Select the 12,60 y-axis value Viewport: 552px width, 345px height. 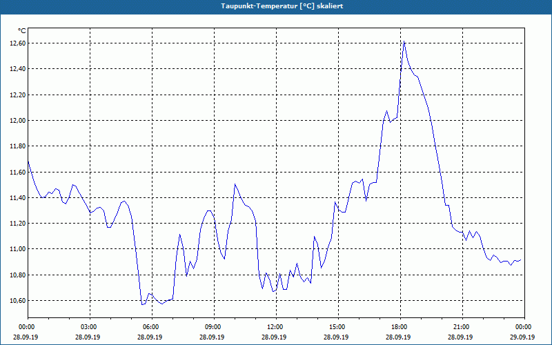18,43
